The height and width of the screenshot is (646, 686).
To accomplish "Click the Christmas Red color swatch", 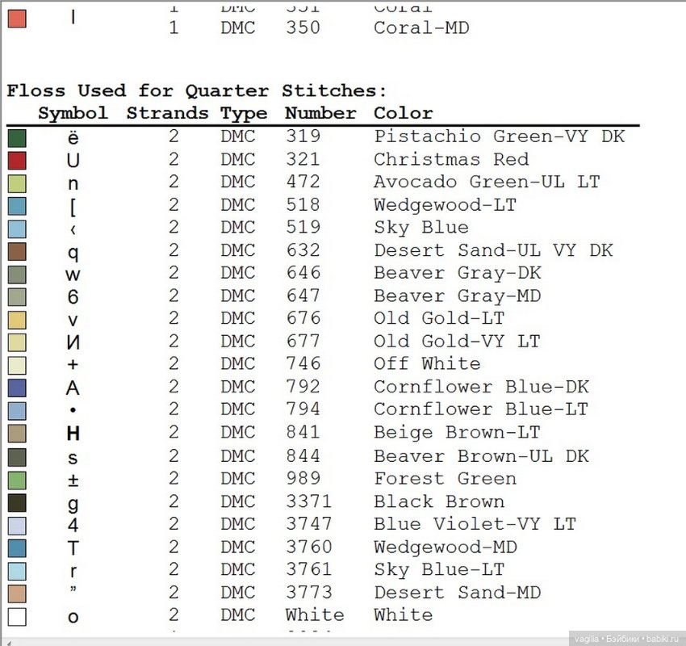I will [17, 160].
